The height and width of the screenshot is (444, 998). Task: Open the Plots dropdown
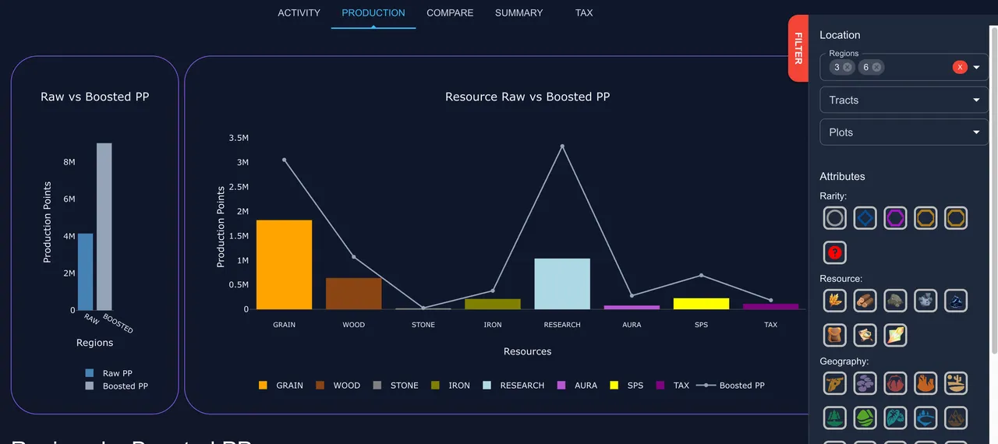[x=904, y=132]
